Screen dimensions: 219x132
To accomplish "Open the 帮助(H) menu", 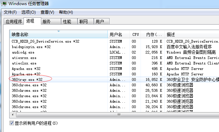I will (x=66, y=12).
